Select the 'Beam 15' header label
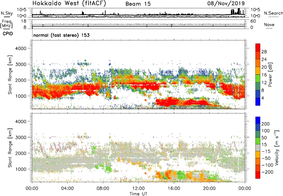This screenshot has width=283, height=196. point(138,4)
